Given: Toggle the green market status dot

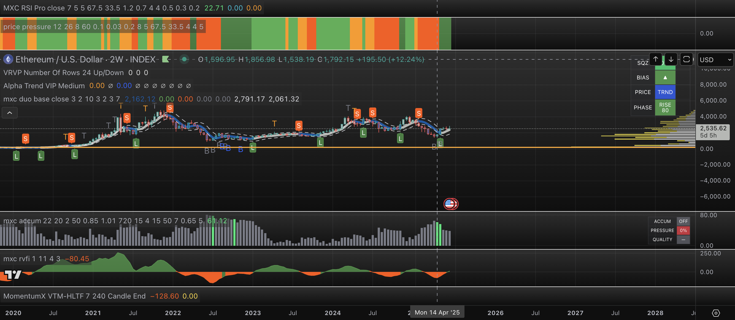Looking at the screenshot, I should point(184,59).
